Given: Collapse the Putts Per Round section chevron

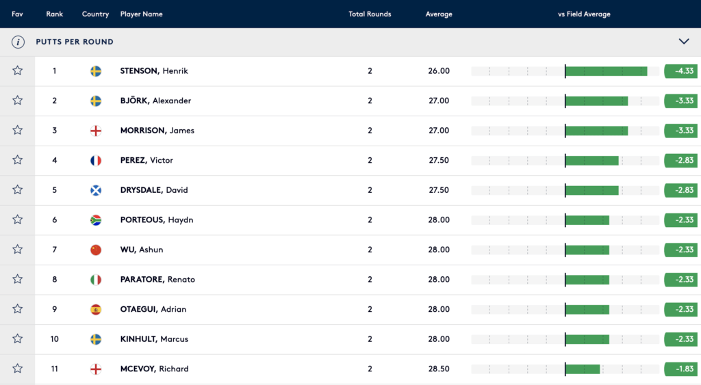Looking at the screenshot, I should 683,42.
